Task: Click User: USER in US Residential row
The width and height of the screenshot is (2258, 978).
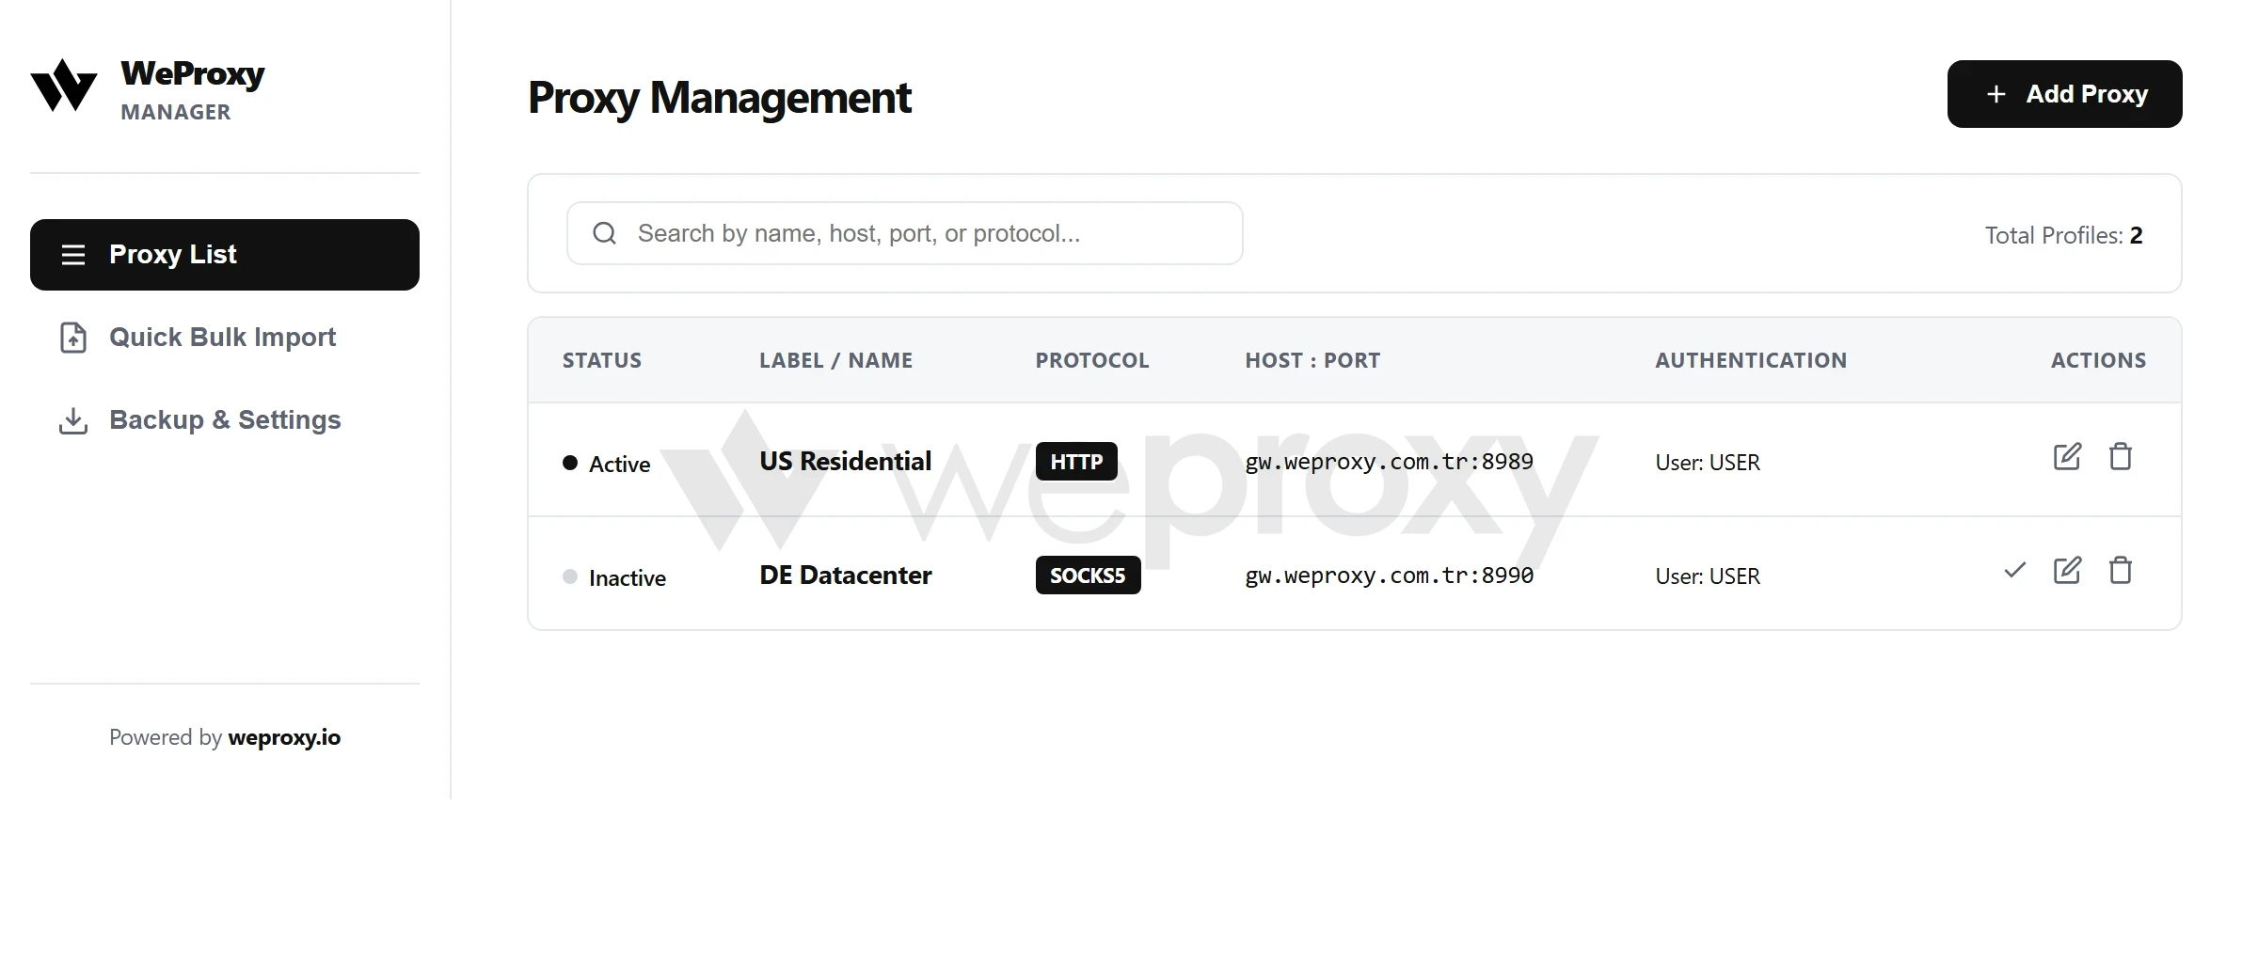Action: [1708, 463]
